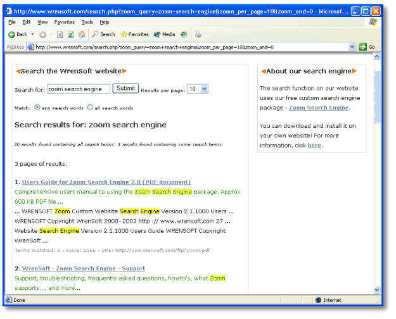
Task: Click the Address label
Action: pyautogui.click(x=15, y=47)
